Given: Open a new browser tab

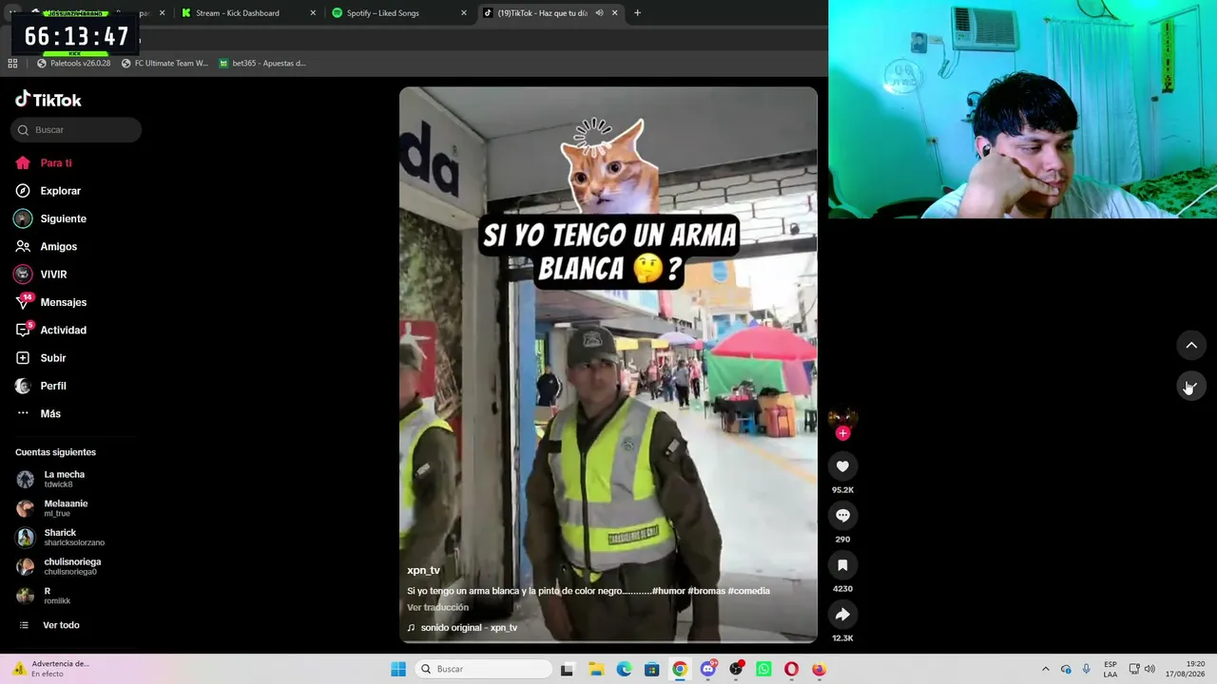Looking at the screenshot, I should click(637, 13).
